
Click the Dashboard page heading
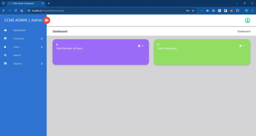[x=60, y=31]
